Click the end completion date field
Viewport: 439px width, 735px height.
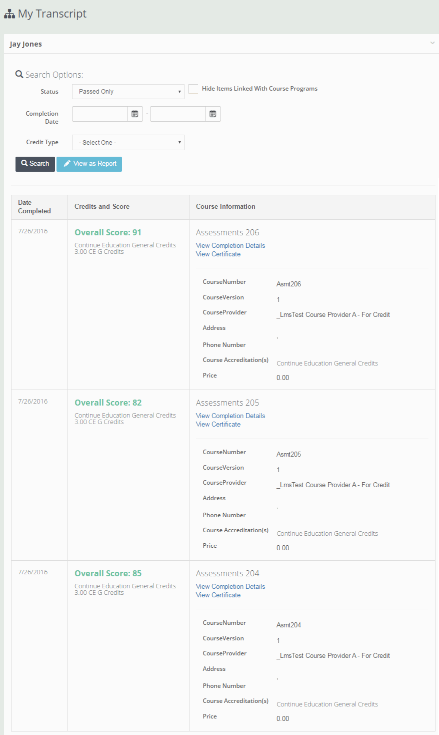coord(178,114)
